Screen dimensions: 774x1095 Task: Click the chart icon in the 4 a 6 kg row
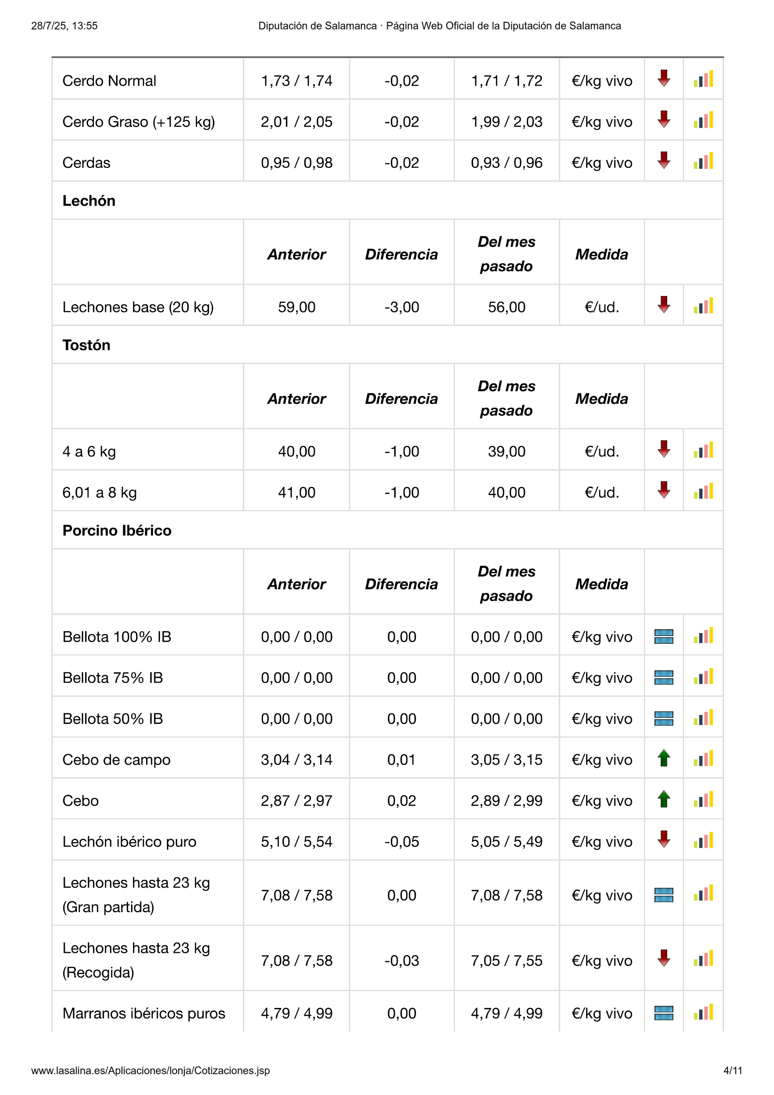click(703, 451)
